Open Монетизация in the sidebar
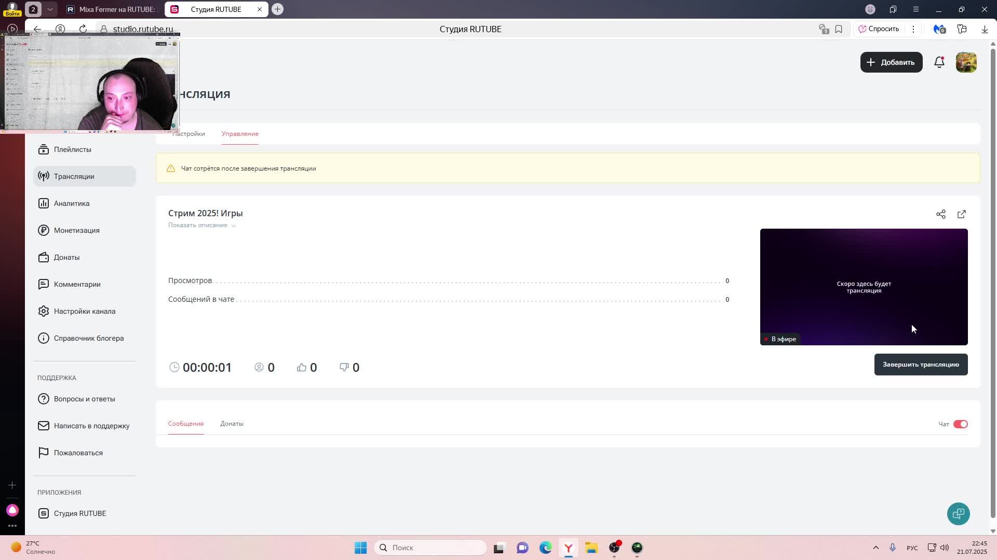Viewport: 997px width, 560px height. point(76,230)
